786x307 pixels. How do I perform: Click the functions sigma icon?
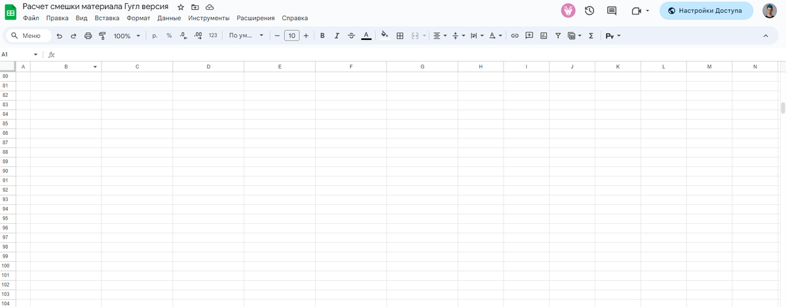tap(591, 36)
